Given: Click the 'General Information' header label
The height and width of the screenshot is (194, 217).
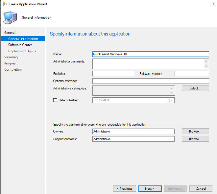Looking at the screenshot, I should pos(36,18).
